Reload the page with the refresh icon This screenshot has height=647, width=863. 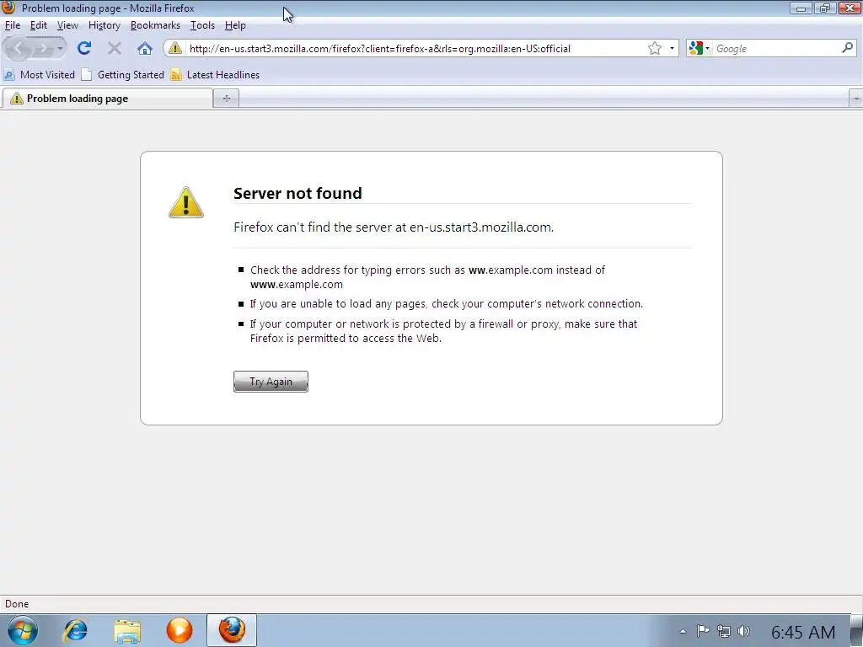84,48
